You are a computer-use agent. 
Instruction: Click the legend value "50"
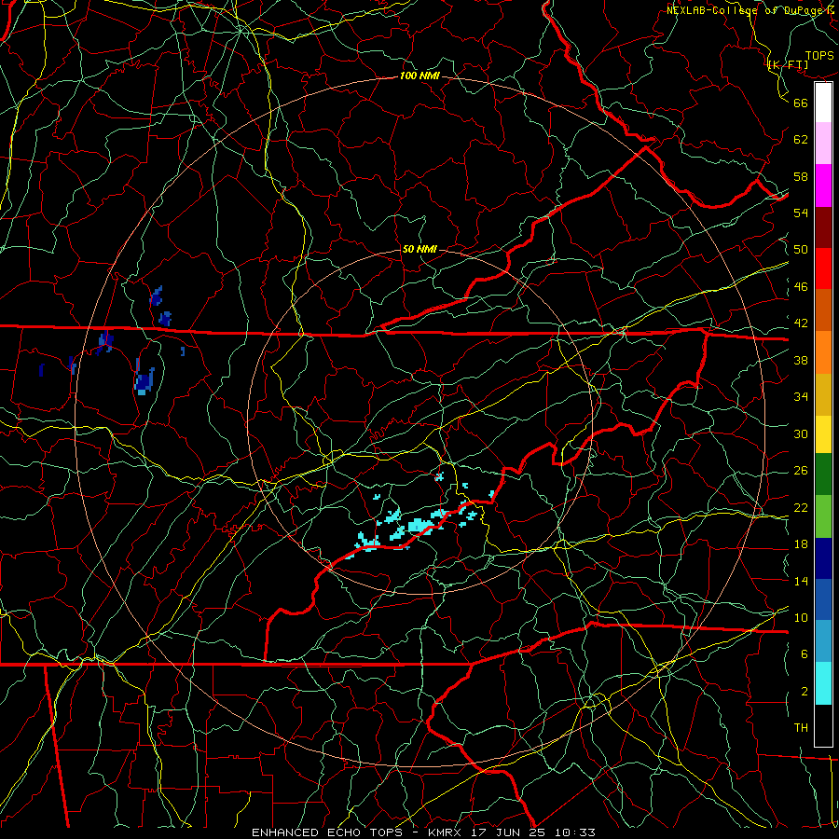[801, 250]
